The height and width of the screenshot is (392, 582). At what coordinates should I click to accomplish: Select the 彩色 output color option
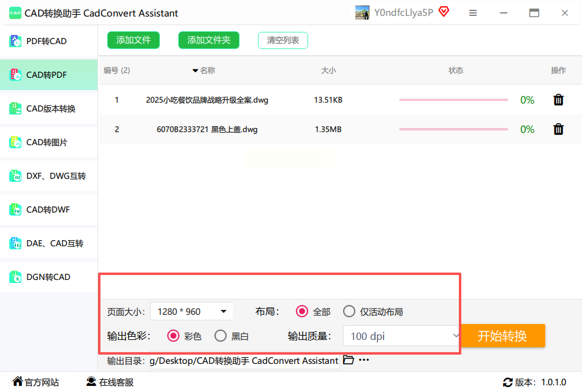pos(173,336)
